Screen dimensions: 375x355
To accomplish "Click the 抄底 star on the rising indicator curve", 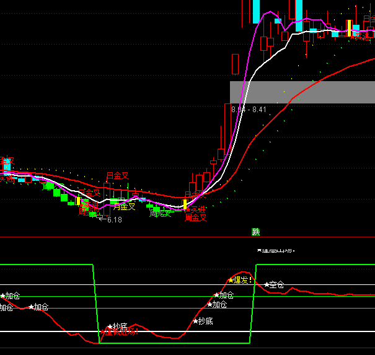I will tap(203, 321).
